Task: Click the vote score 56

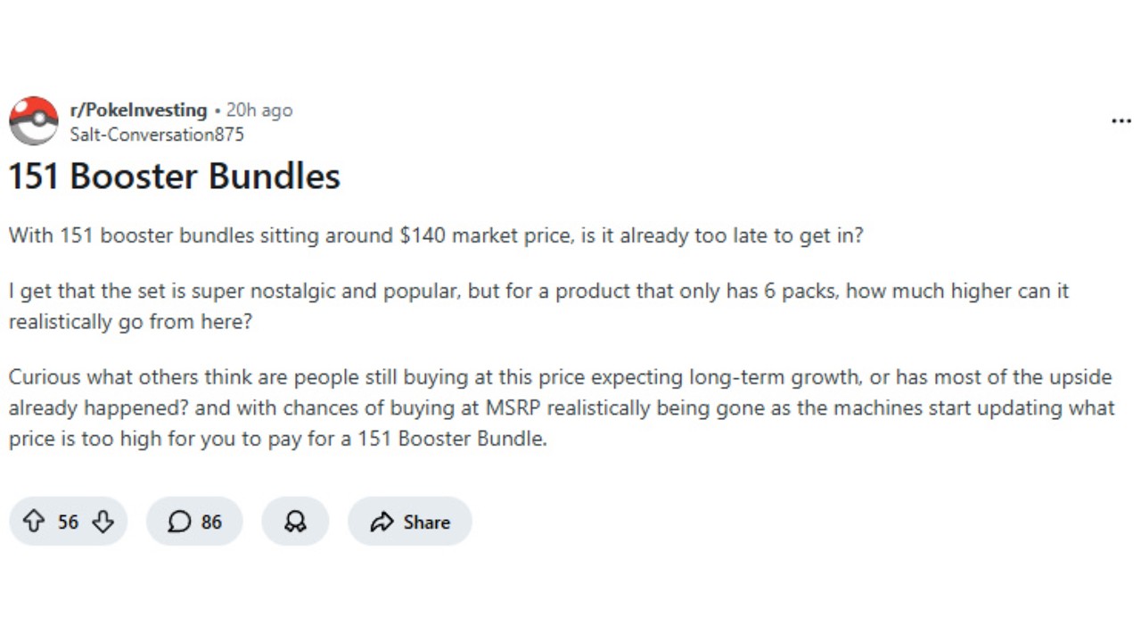Action: tap(69, 522)
